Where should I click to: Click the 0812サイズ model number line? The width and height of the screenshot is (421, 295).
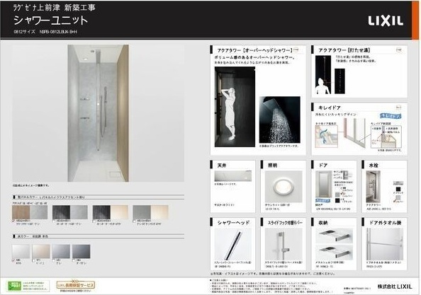coord(45,32)
